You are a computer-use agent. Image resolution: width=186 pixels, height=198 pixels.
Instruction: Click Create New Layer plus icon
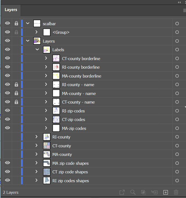click(166, 192)
